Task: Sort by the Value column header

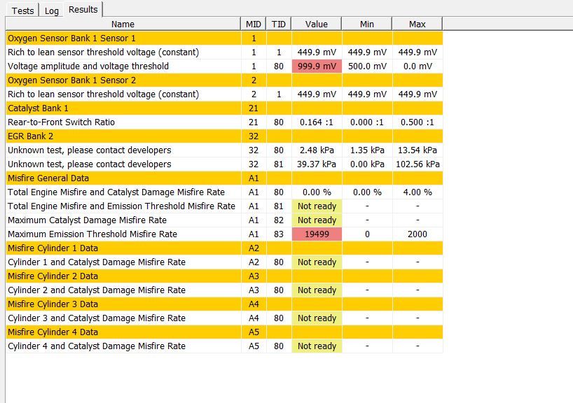Action: [317, 24]
